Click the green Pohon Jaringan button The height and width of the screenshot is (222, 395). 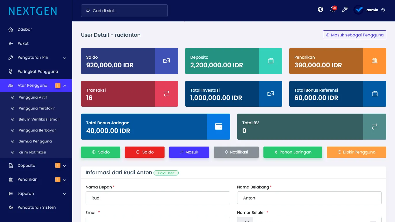[x=293, y=152]
